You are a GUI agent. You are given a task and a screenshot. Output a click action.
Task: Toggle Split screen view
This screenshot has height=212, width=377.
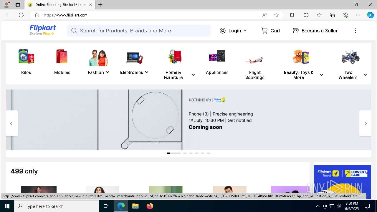click(x=306, y=15)
